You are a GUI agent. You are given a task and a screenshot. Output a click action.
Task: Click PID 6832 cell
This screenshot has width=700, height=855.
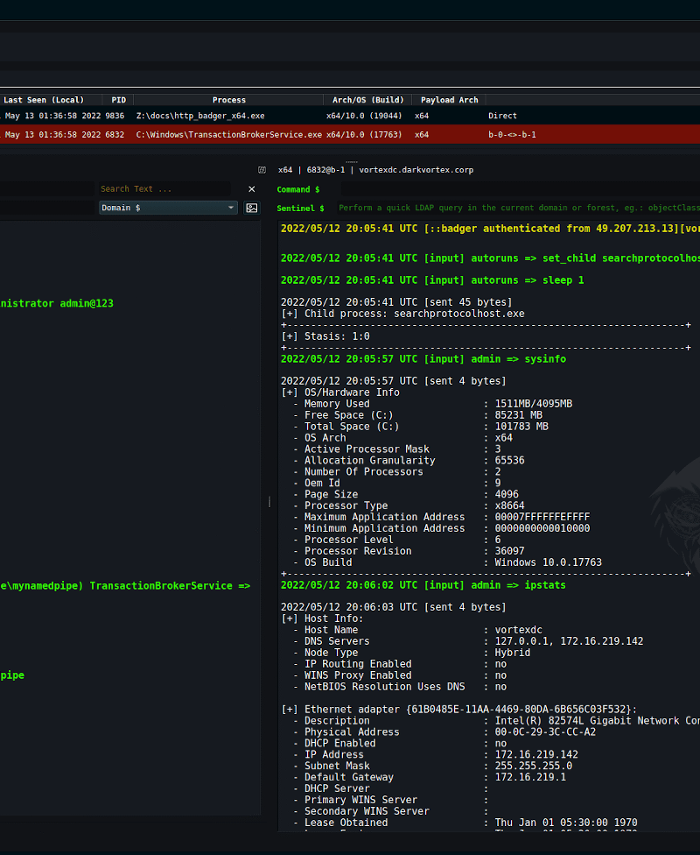[x=115, y=135]
